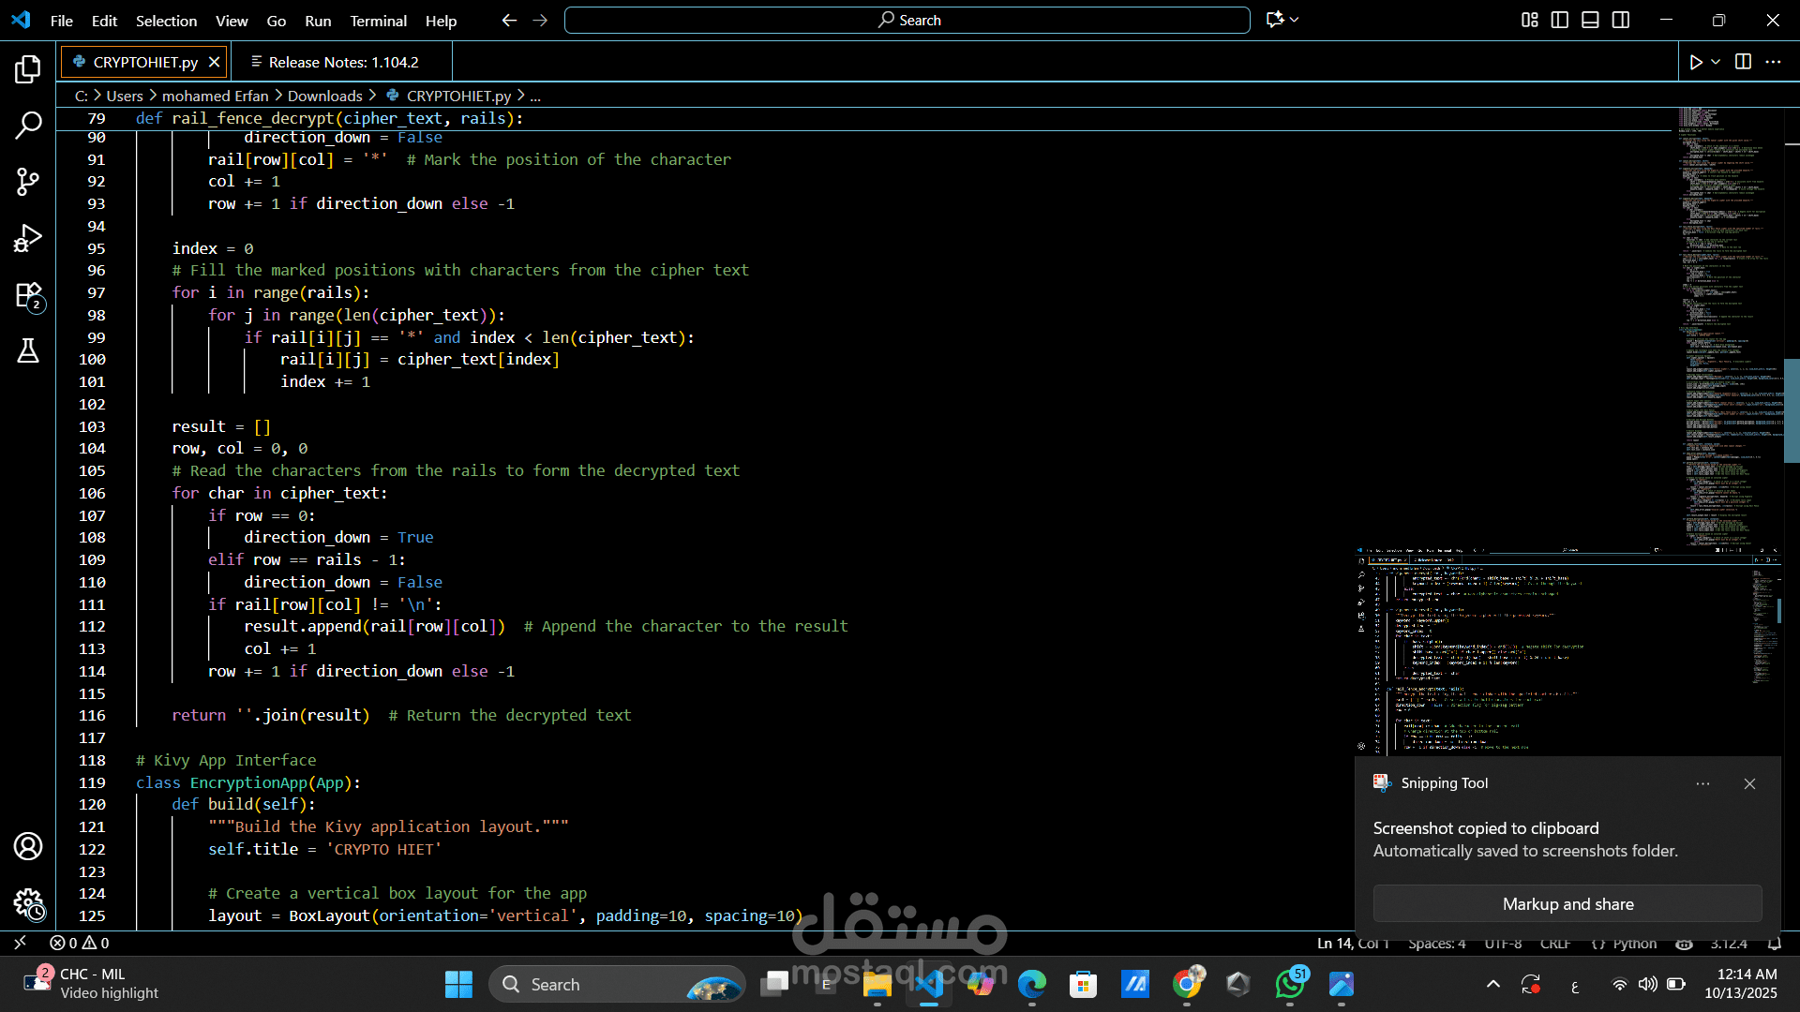1800x1012 pixels.
Task: Open errors and warnings problems indicator
Action: [80, 943]
